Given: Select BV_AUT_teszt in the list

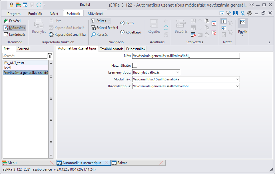Looking at the screenshot, I should (x=25, y=63).
